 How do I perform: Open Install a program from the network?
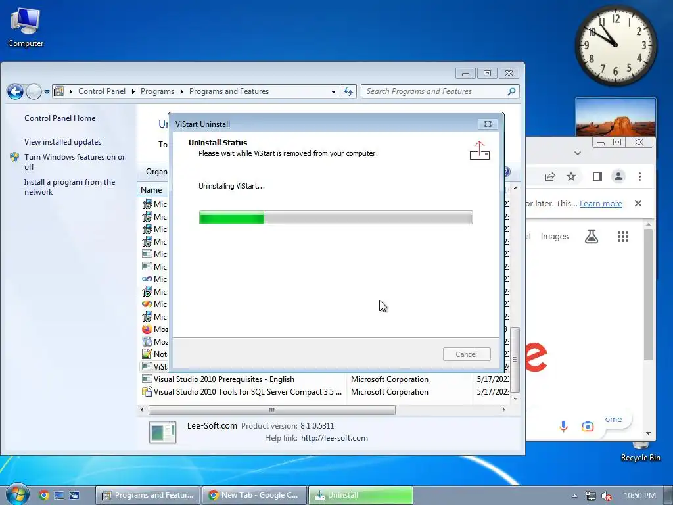point(70,187)
